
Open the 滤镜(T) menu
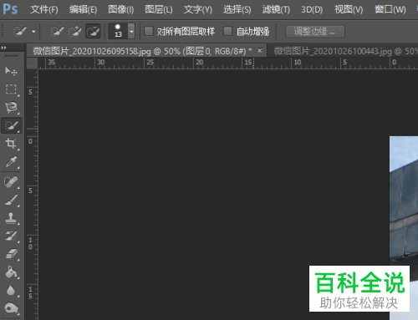pos(276,10)
